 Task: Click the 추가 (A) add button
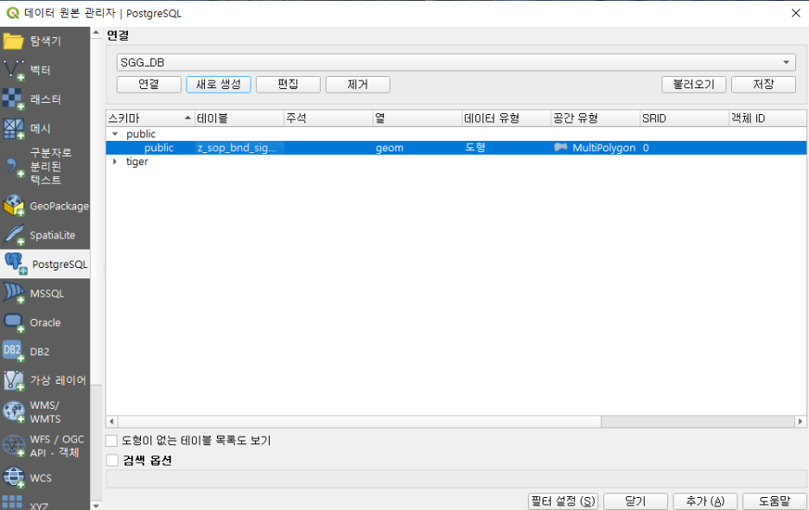tap(705, 501)
